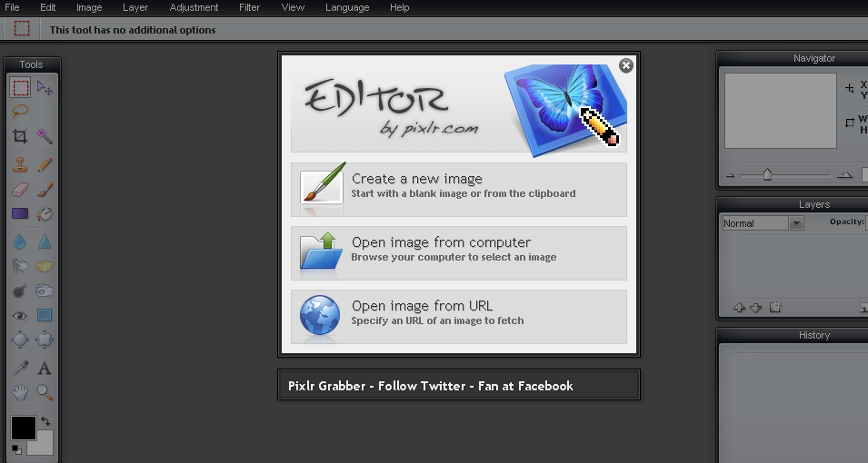Select the Pinch tool
Screen dimensions: 868x463
coord(45,340)
